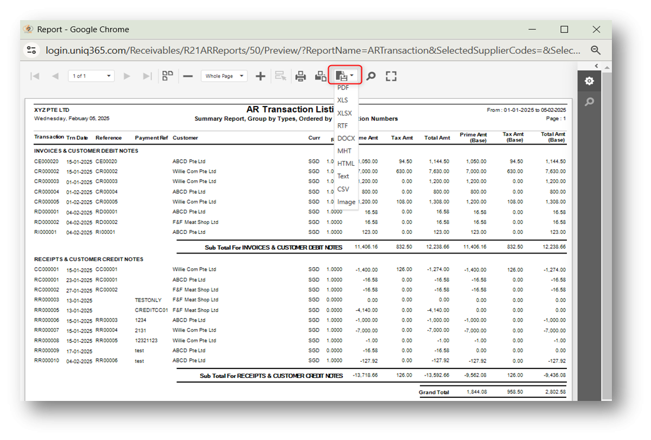The width and height of the screenshot is (651, 440).
Task: Choose Image export format
Action: (x=346, y=202)
